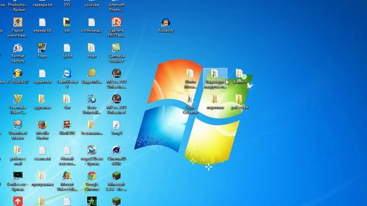Viewport: 367px width, 206px height.
Task: Open the bat folder icon
Action: [x=67, y=22]
